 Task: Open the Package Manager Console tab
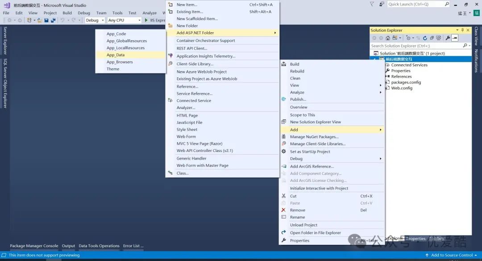pos(34,246)
